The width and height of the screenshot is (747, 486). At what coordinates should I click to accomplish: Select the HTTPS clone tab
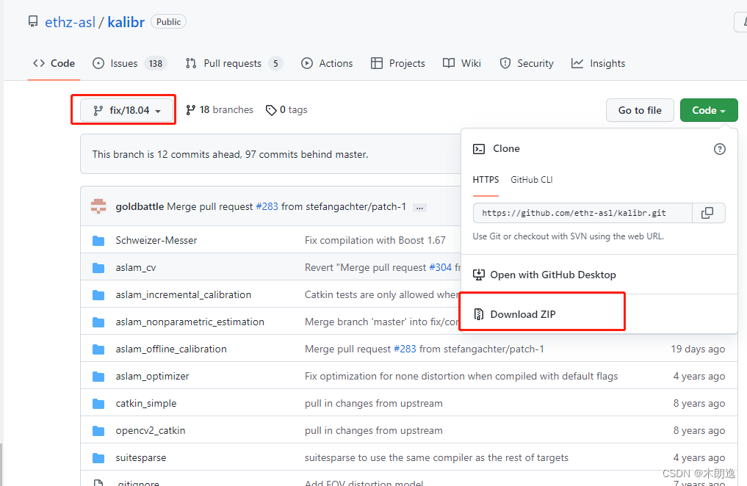[486, 179]
